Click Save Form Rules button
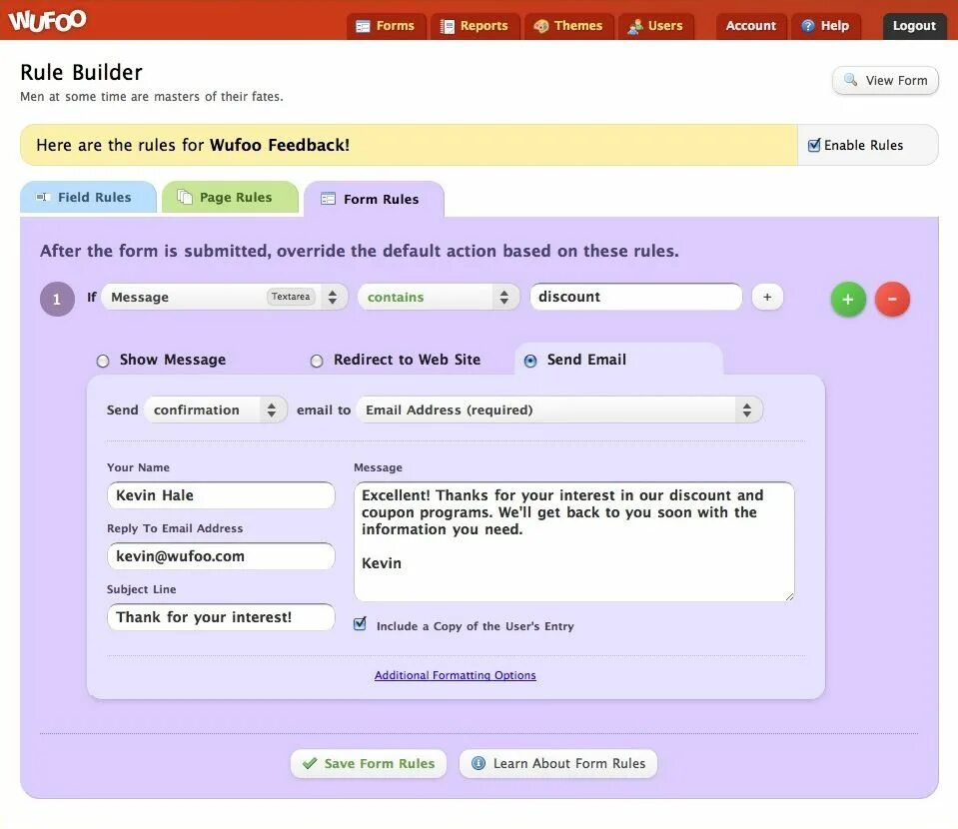 [x=369, y=764]
